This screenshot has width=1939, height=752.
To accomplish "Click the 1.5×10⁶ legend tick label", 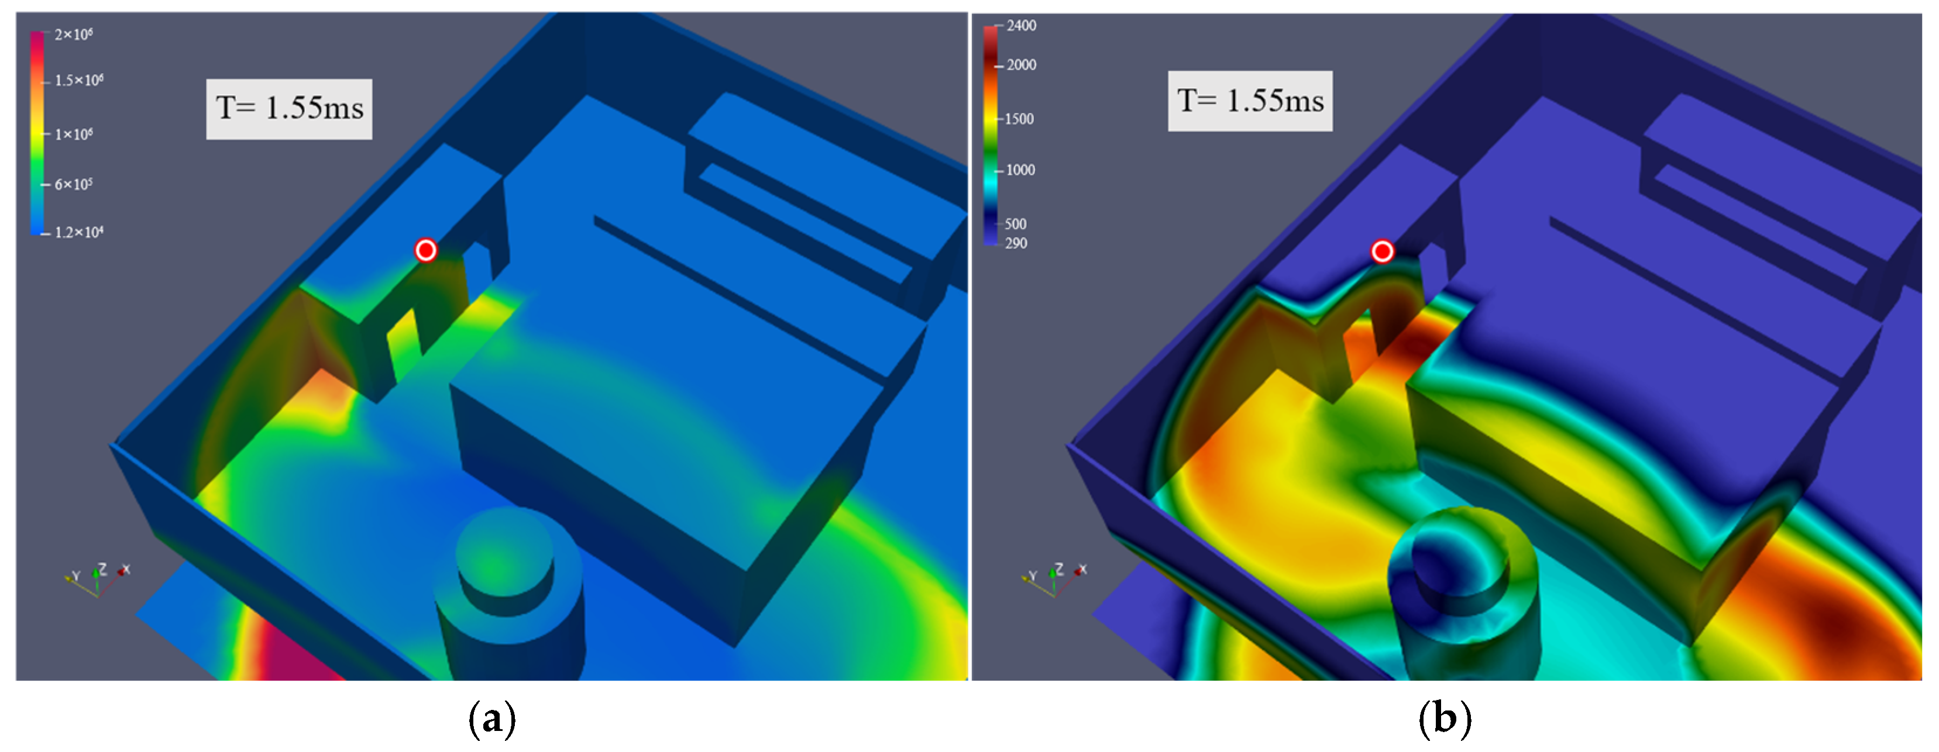I will [78, 81].
